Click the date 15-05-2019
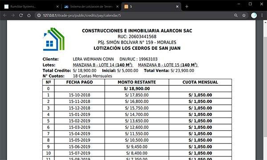The height and width of the screenshot is (160, 267). click(x=80, y=140)
